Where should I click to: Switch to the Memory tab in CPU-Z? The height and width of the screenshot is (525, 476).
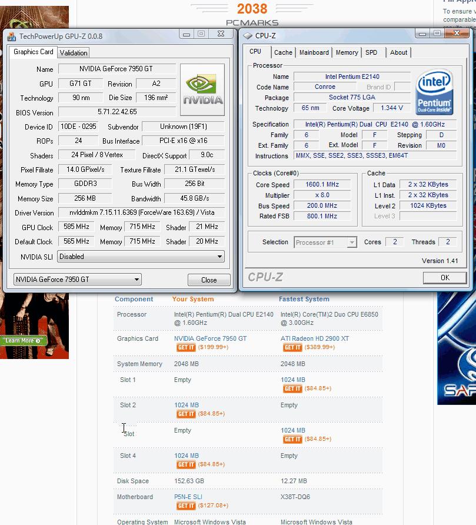(347, 52)
